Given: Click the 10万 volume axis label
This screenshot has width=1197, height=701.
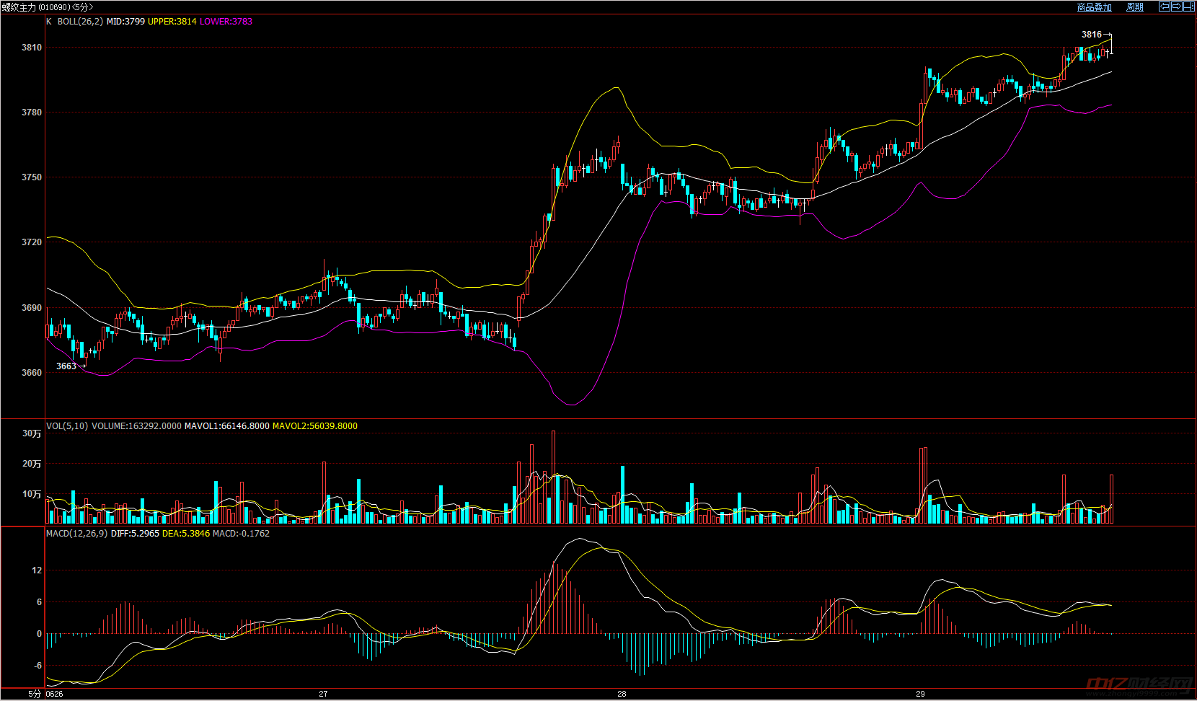Looking at the screenshot, I should 32,494.
